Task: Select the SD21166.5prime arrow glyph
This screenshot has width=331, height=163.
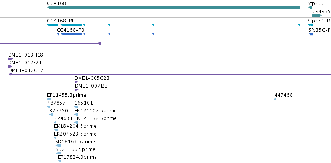Action: [x=58, y=153]
